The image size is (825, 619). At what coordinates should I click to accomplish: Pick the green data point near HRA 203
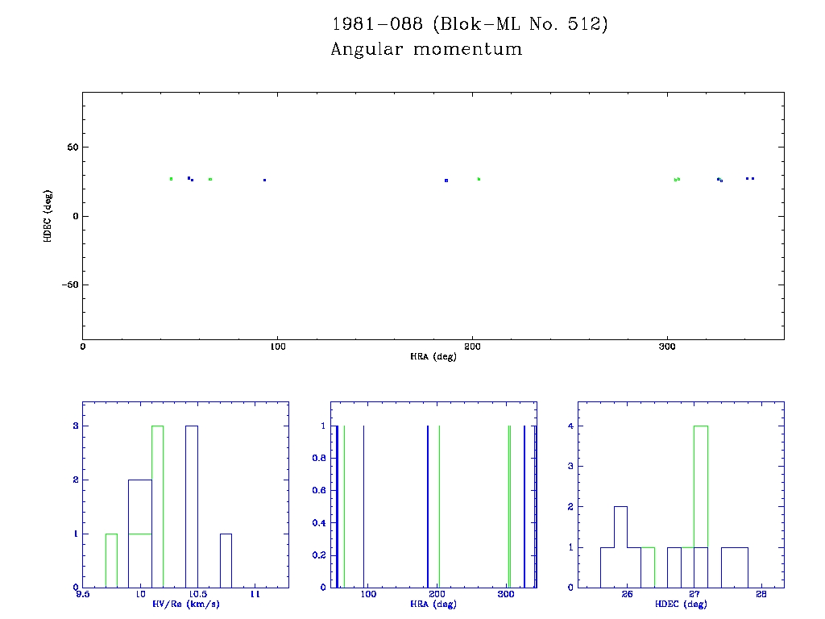pyautogui.click(x=479, y=179)
